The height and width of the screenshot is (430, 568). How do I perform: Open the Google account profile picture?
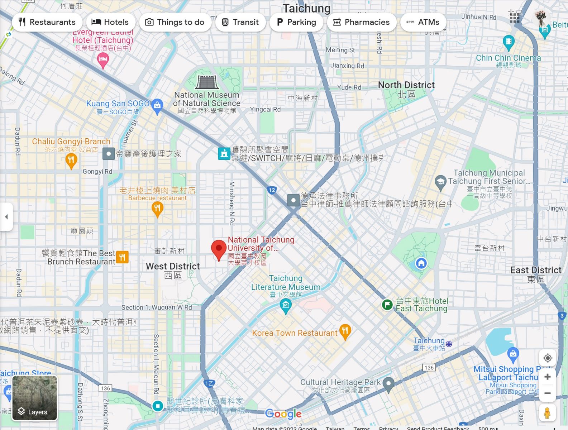541,18
